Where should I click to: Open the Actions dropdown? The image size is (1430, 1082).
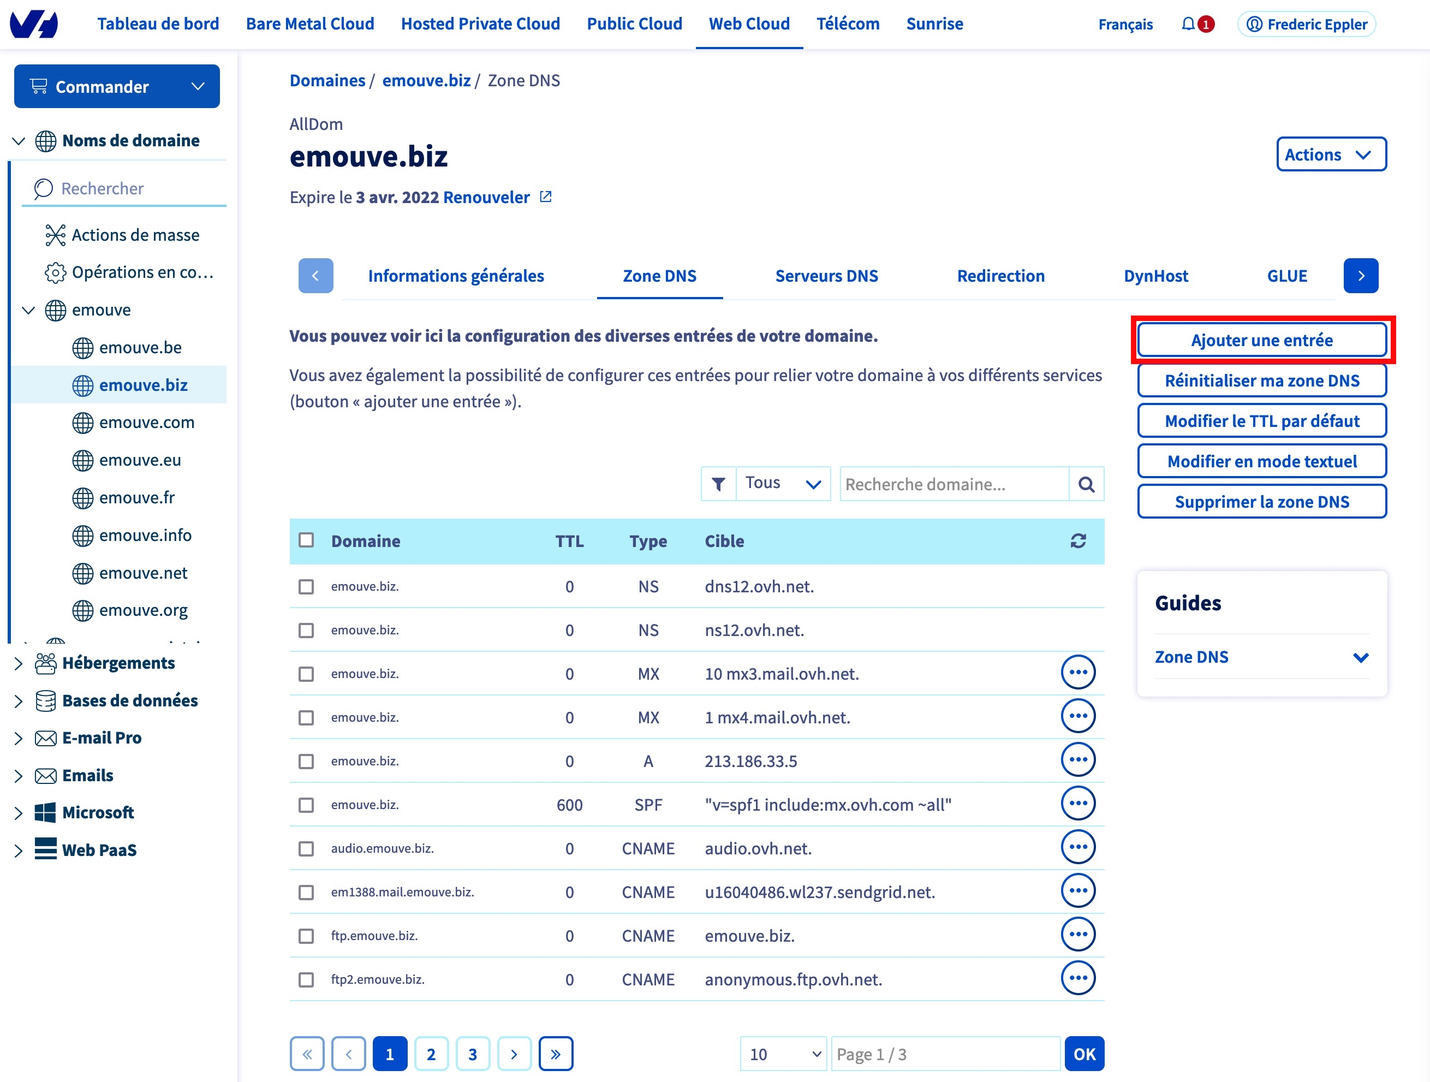pyautogui.click(x=1331, y=154)
